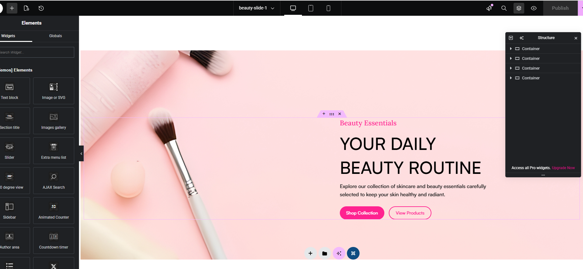Click the Publish button

pyautogui.click(x=560, y=8)
